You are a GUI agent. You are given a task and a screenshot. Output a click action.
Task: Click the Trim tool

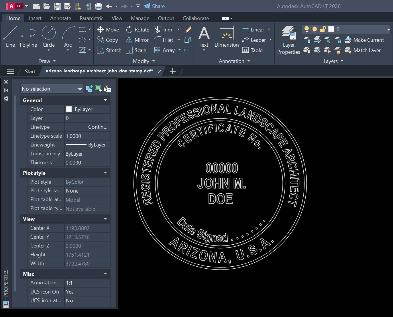click(x=163, y=30)
